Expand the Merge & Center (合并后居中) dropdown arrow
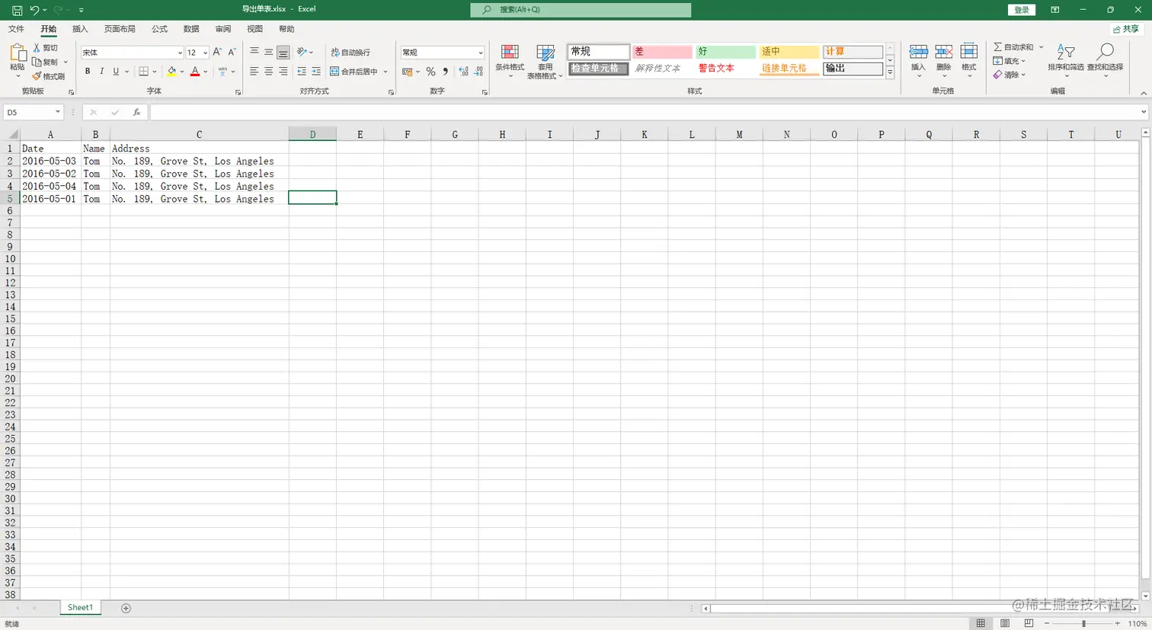This screenshot has width=1152, height=630. click(x=386, y=72)
